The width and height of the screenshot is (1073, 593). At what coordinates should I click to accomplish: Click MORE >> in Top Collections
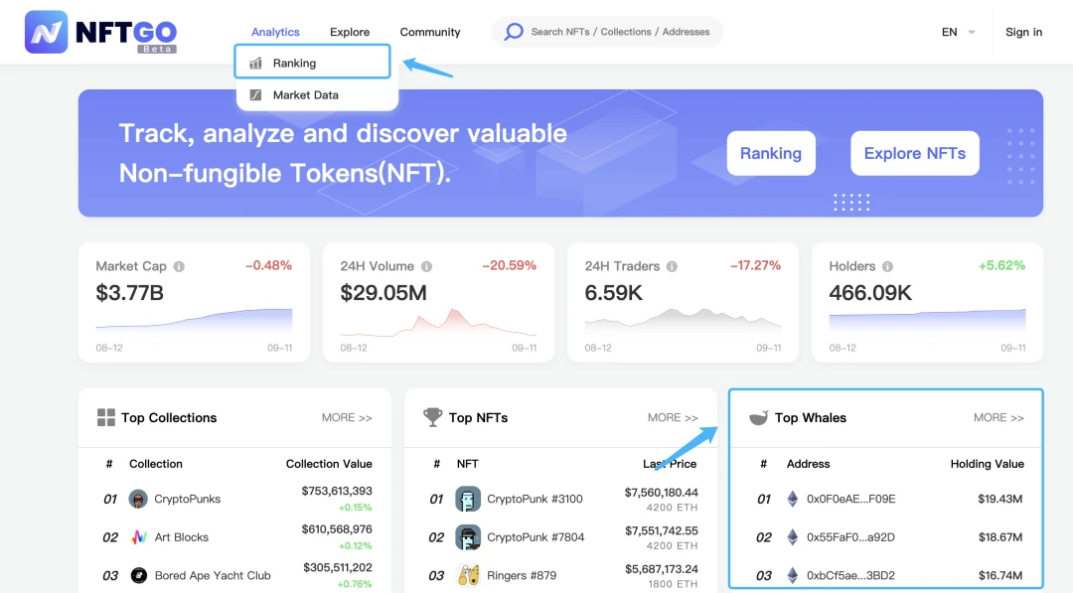point(347,417)
